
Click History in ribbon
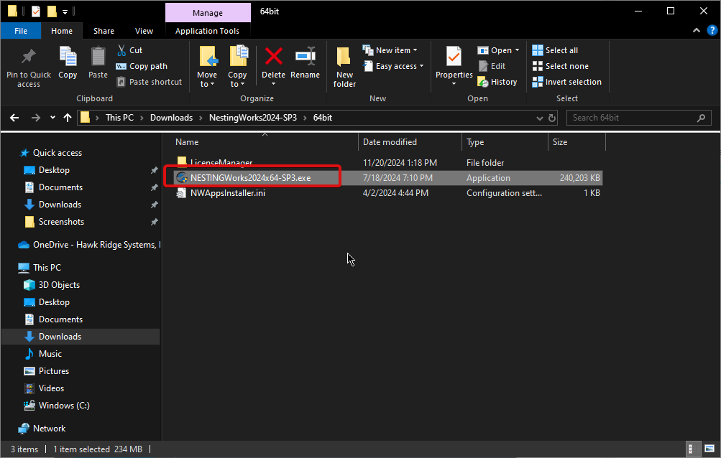tap(497, 82)
